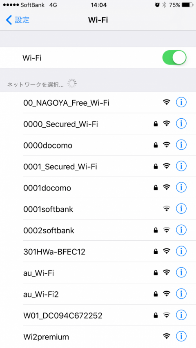Select the au_Wi-Fi network
196x348 pixels.
pyautogui.click(x=98, y=273)
